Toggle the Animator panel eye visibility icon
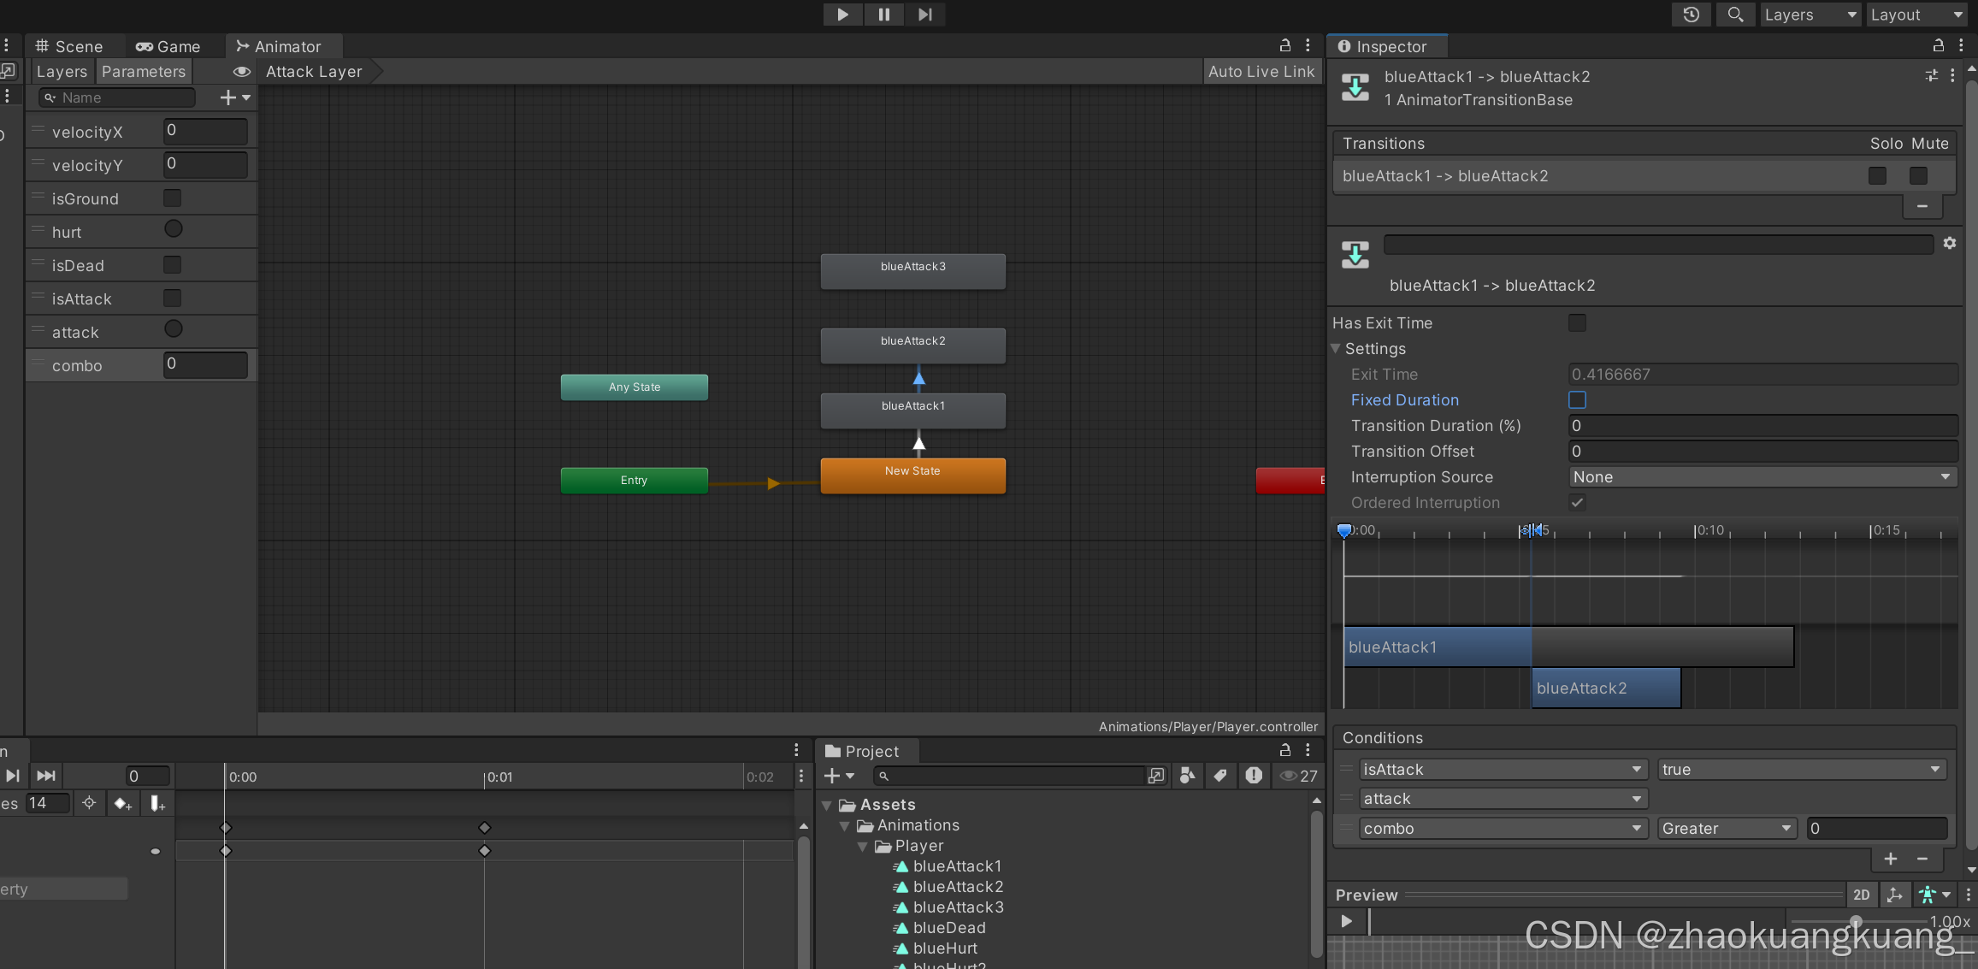 pos(241,72)
